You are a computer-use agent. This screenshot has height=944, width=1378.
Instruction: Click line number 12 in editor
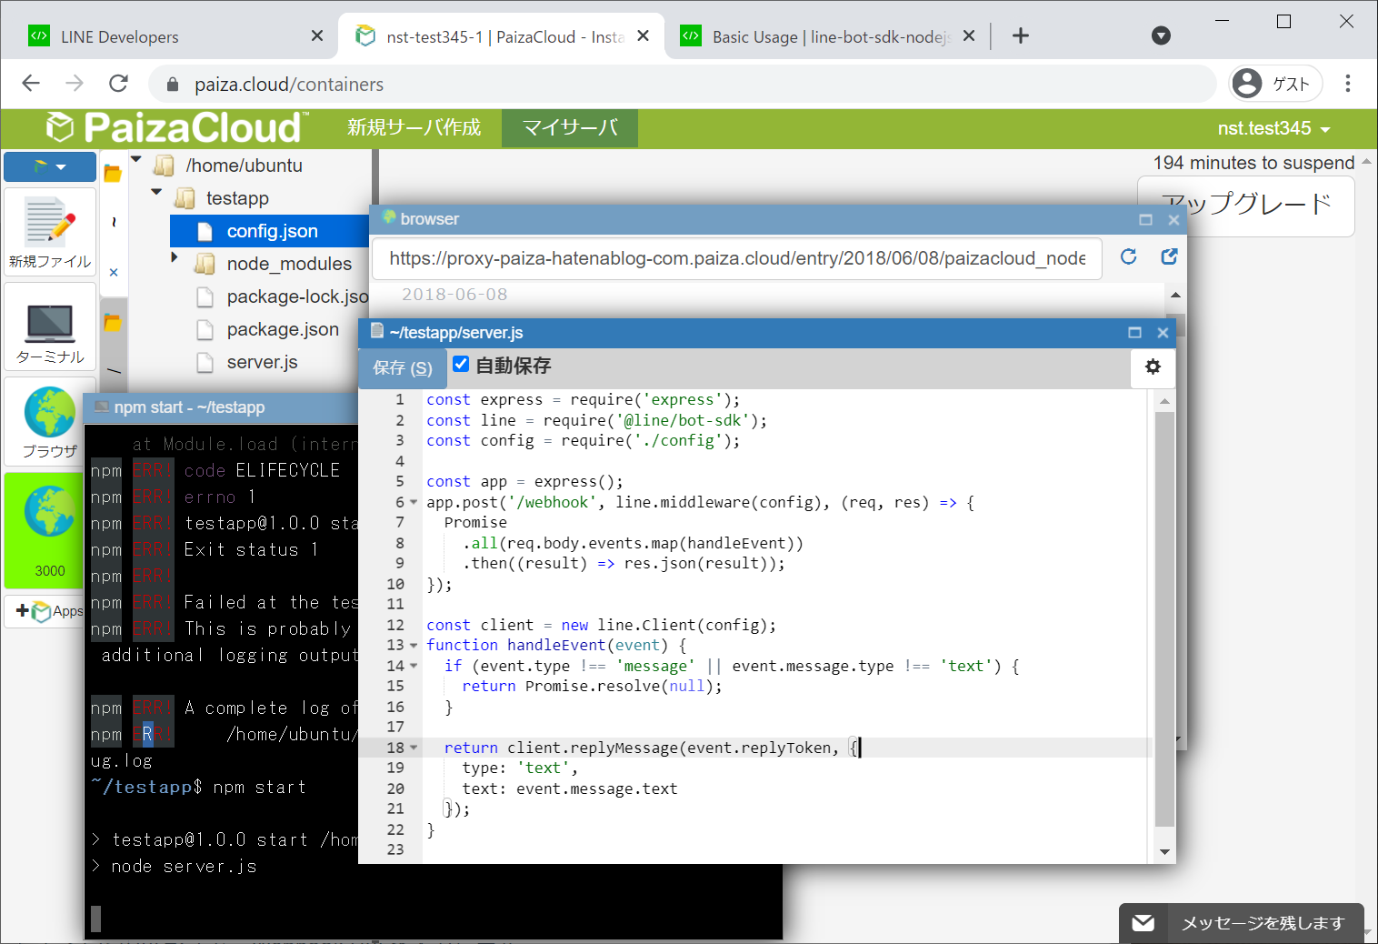[395, 625]
